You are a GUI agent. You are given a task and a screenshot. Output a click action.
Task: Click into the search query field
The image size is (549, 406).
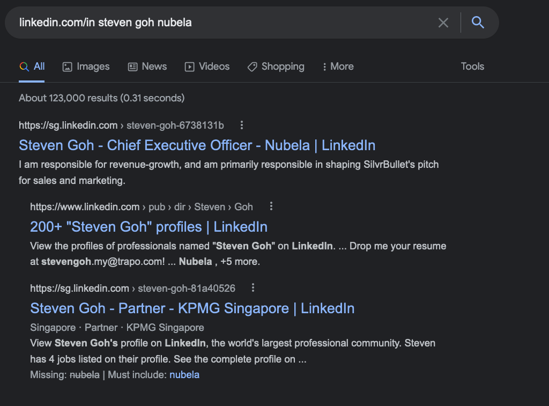click(224, 23)
